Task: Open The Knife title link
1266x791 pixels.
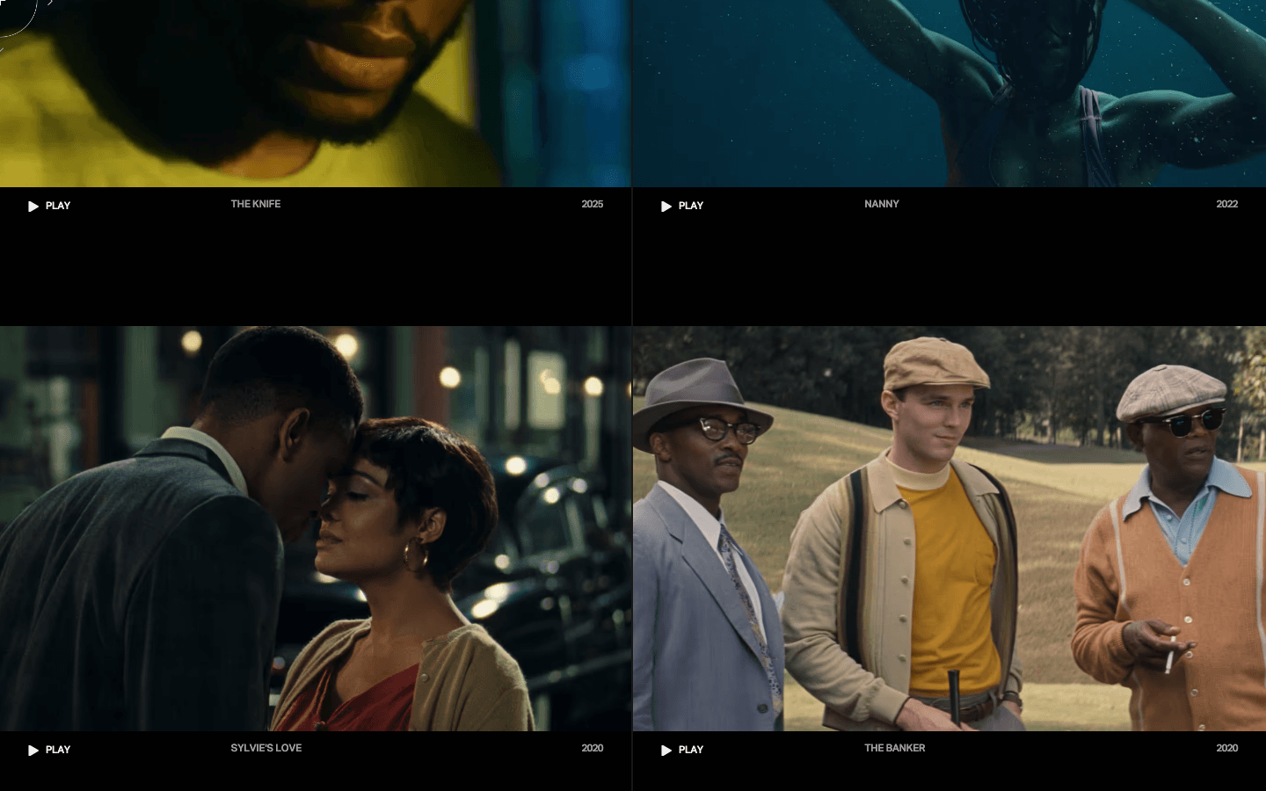Action: [x=256, y=204]
